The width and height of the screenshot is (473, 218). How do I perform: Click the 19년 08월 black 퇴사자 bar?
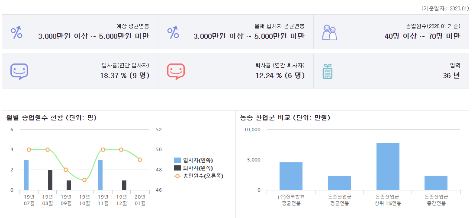click(x=50, y=180)
